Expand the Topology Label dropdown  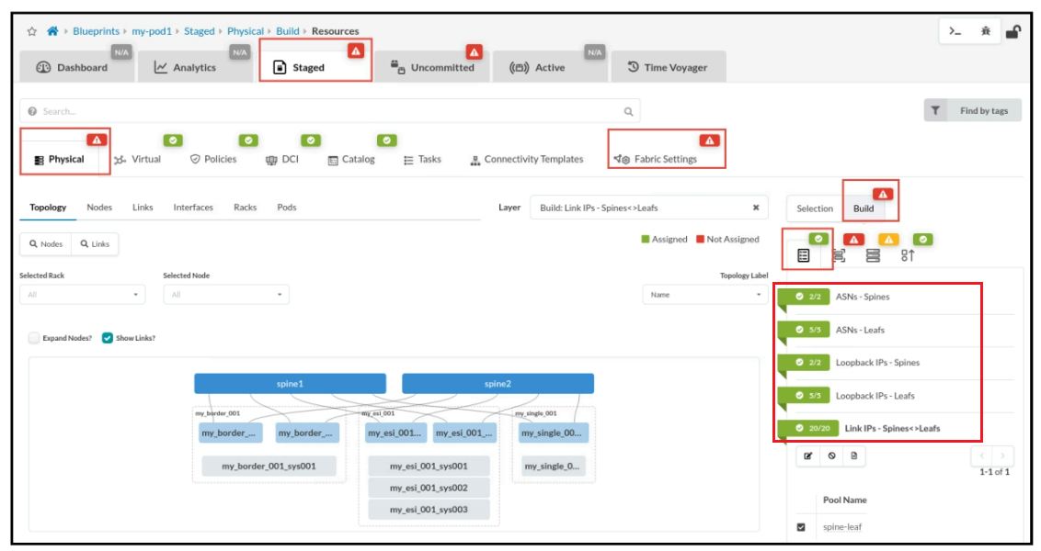pos(704,295)
